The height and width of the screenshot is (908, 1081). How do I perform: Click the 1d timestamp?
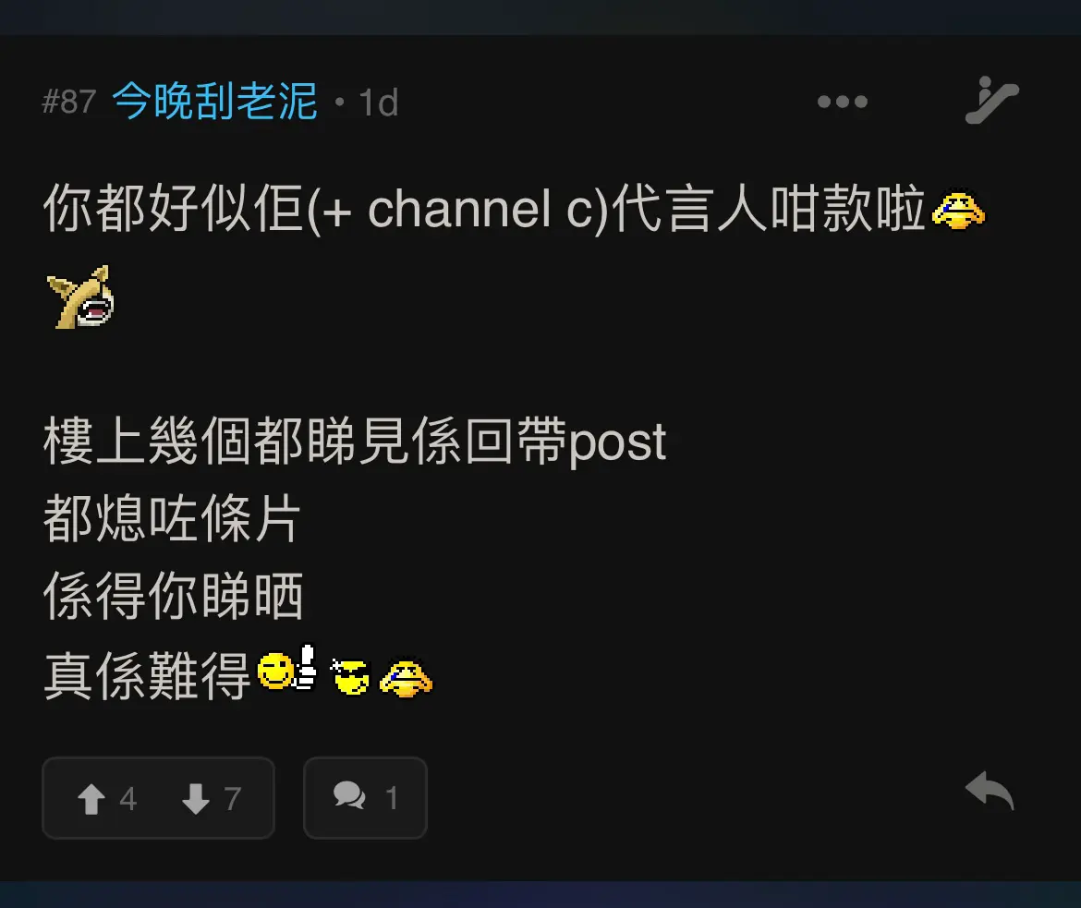pyautogui.click(x=379, y=103)
